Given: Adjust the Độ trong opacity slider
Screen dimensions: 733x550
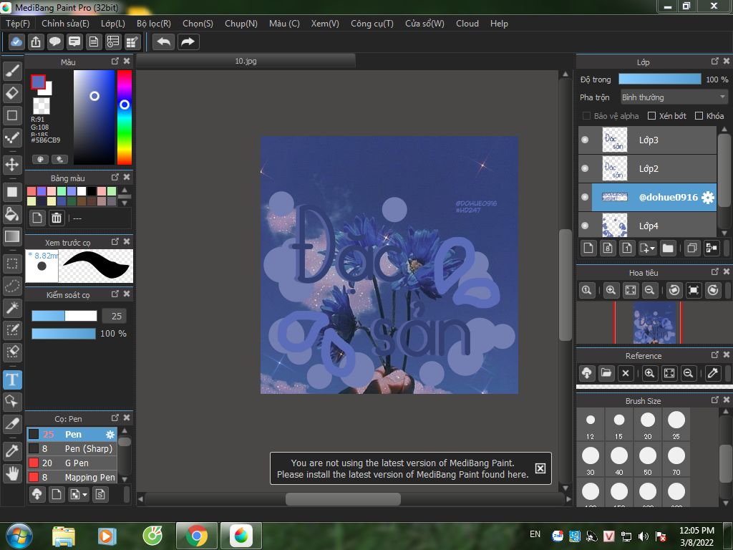Looking at the screenshot, I should click(659, 79).
